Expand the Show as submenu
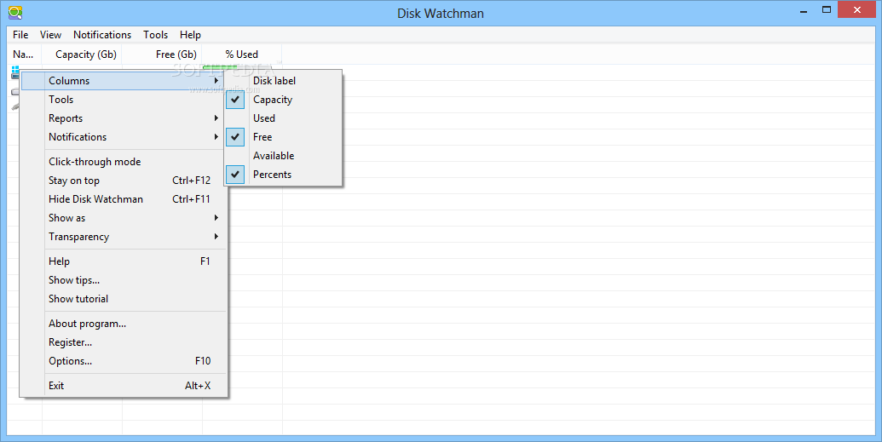 point(124,218)
